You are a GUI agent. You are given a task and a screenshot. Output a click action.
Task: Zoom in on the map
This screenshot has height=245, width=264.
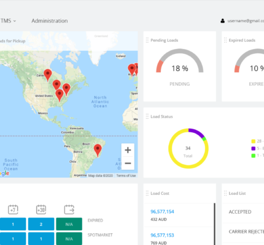tap(128, 150)
